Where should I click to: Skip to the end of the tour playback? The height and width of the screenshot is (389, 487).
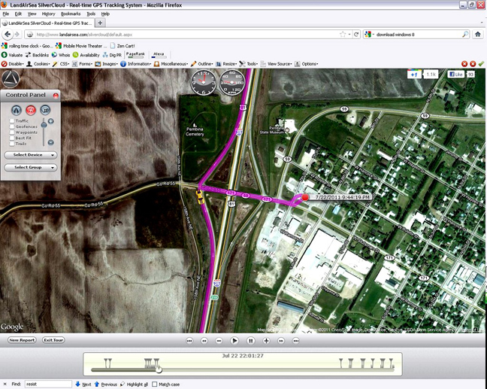tap(296, 341)
